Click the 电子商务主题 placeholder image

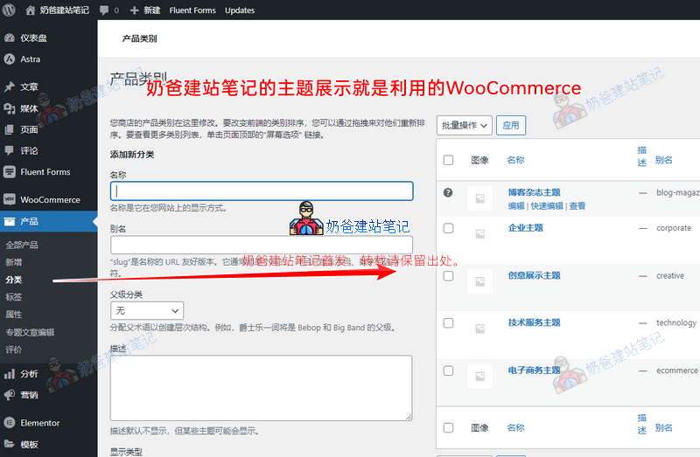(x=479, y=377)
